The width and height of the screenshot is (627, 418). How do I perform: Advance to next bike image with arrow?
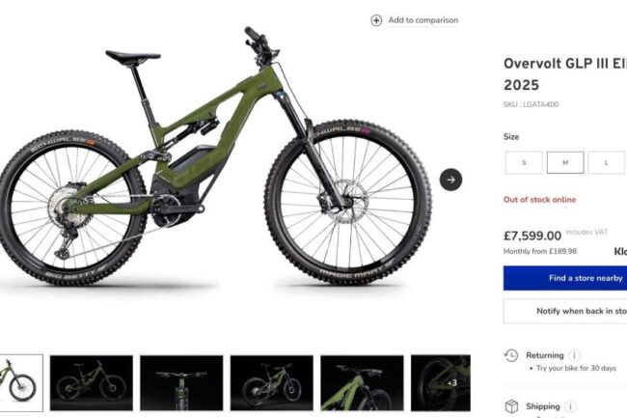pos(450,180)
